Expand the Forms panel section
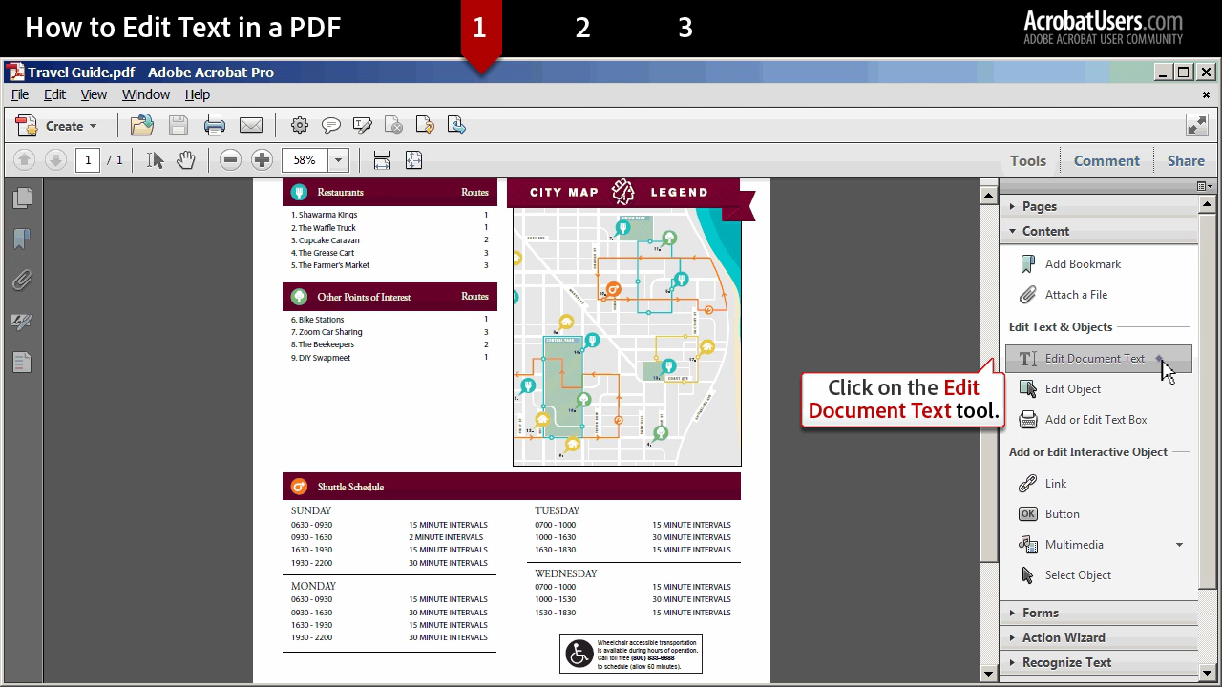This screenshot has width=1222, height=687. (x=1040, y=613)
